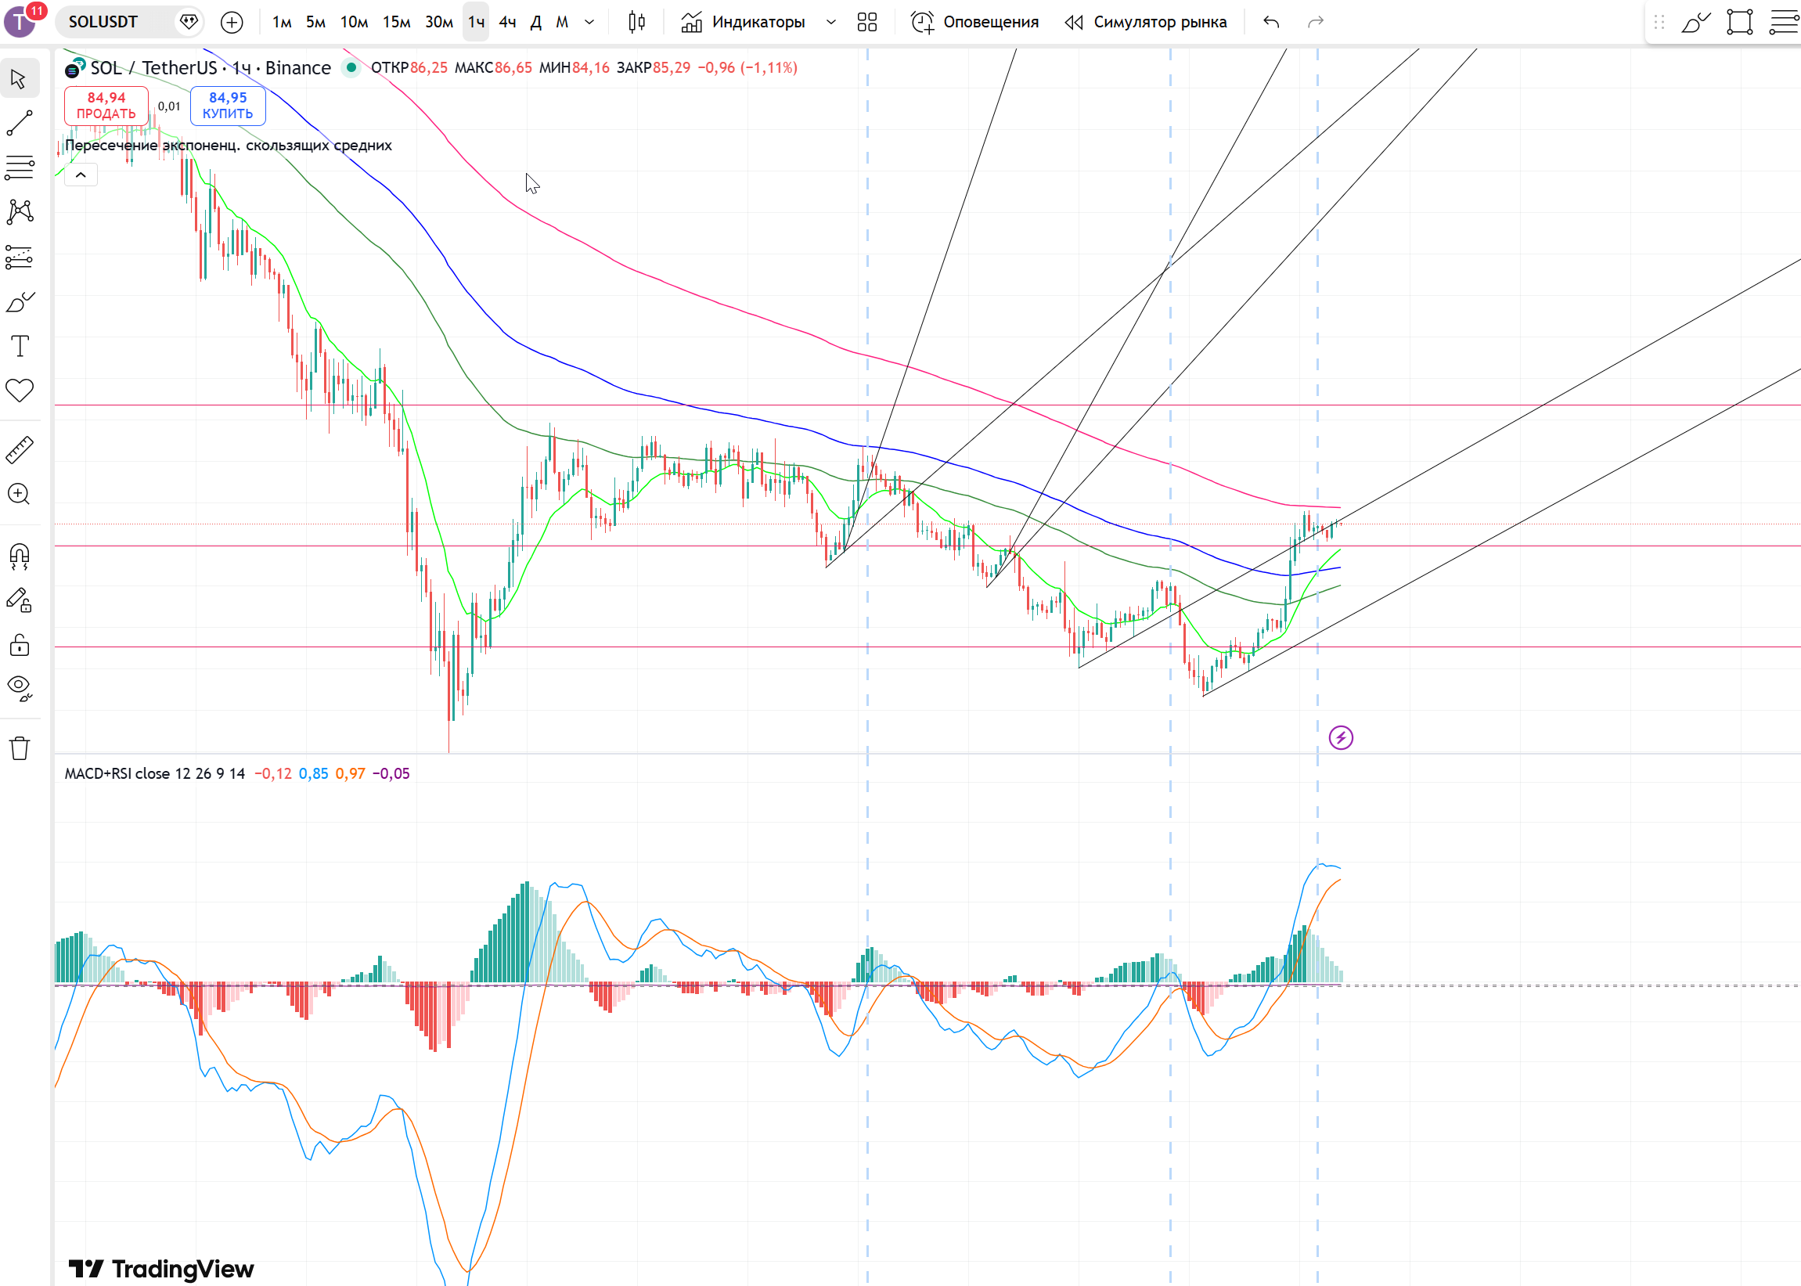1801x1286 pixels.
Task: Toggle magnet mode on the sidebar
Action: [20, 557]
